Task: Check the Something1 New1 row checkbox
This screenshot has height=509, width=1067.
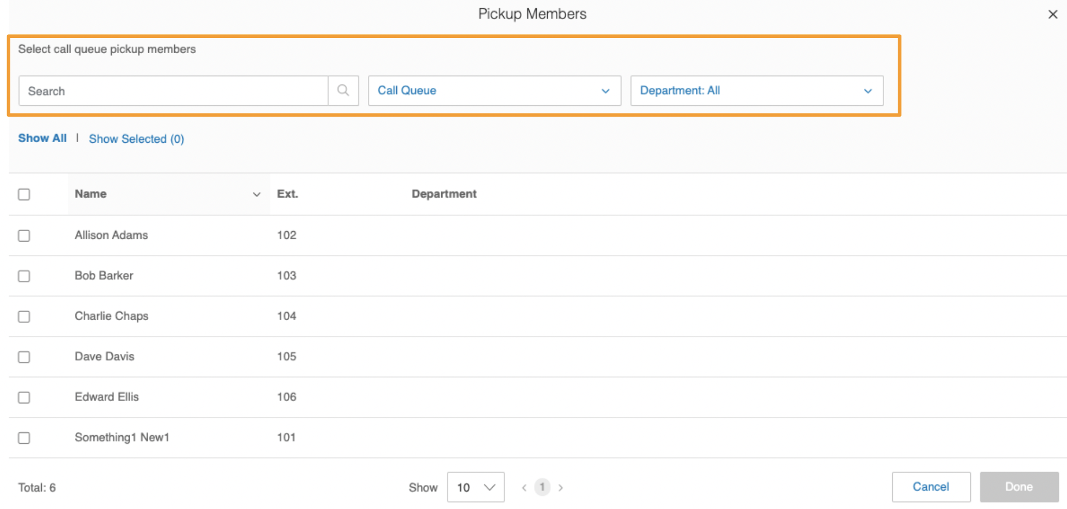Action: [x=24, y=438]
